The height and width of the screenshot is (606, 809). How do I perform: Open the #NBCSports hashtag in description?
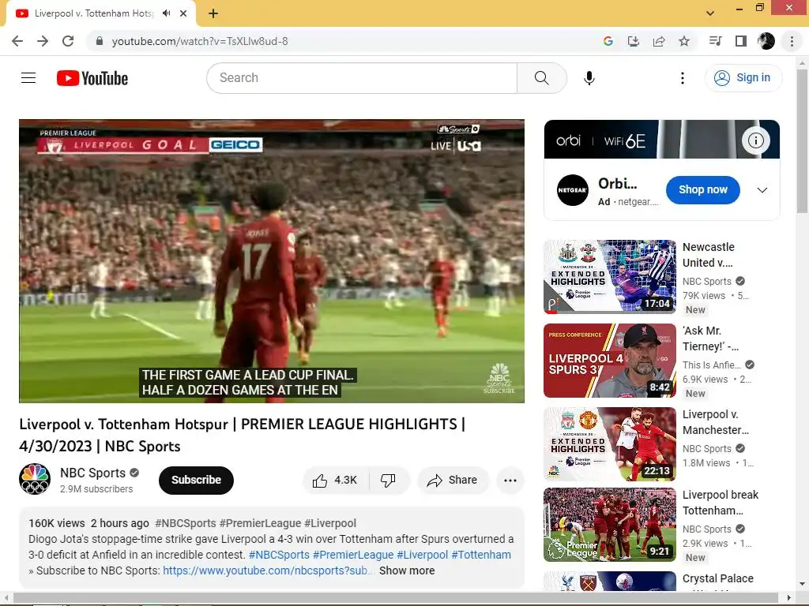(279, 555)
